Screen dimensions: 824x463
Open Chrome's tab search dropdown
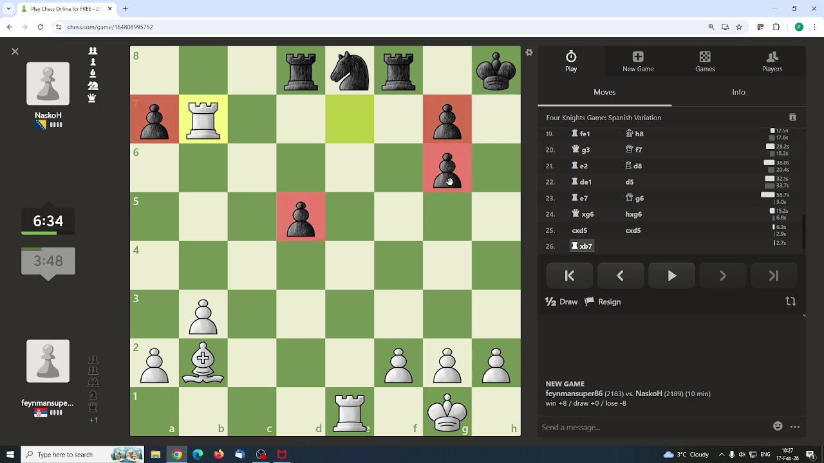tap(8, 9)
